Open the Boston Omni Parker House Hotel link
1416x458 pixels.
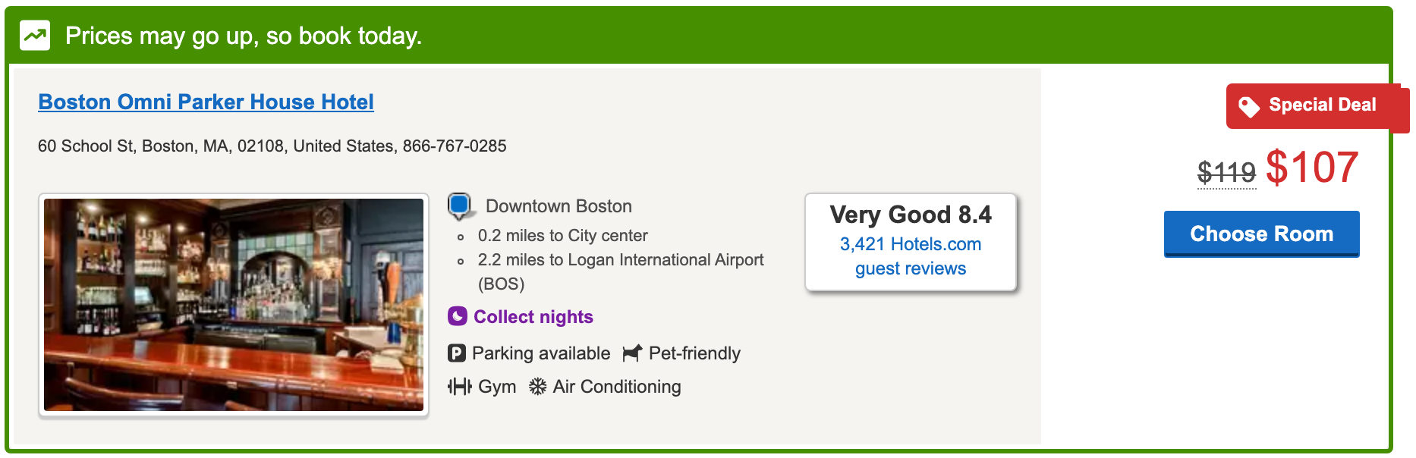(206, 102)
